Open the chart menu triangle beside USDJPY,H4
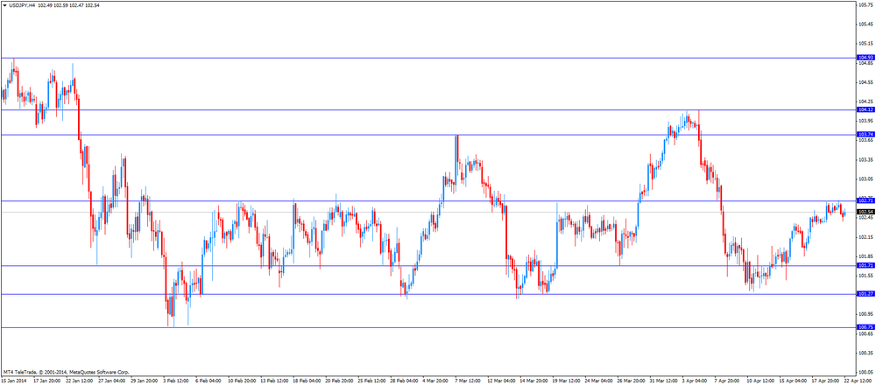Screen dimensions: 876x385 pos(4,4)
